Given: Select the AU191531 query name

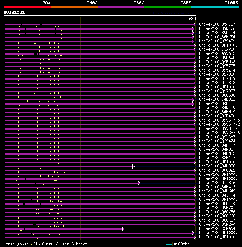Looking at the screenshot, I should pos(14,12).
